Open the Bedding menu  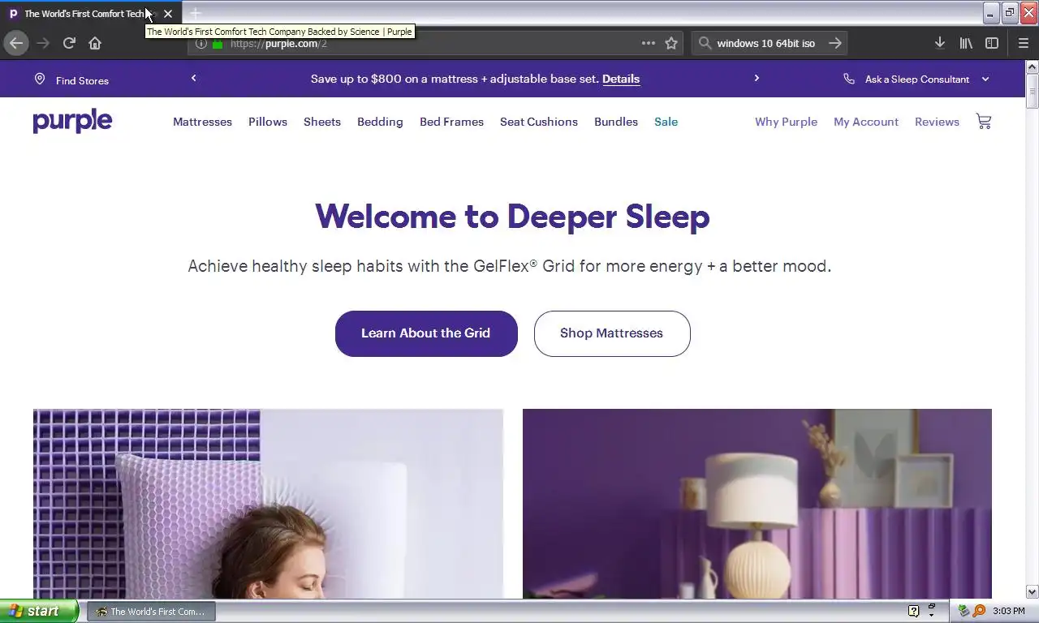coord(380,122)
